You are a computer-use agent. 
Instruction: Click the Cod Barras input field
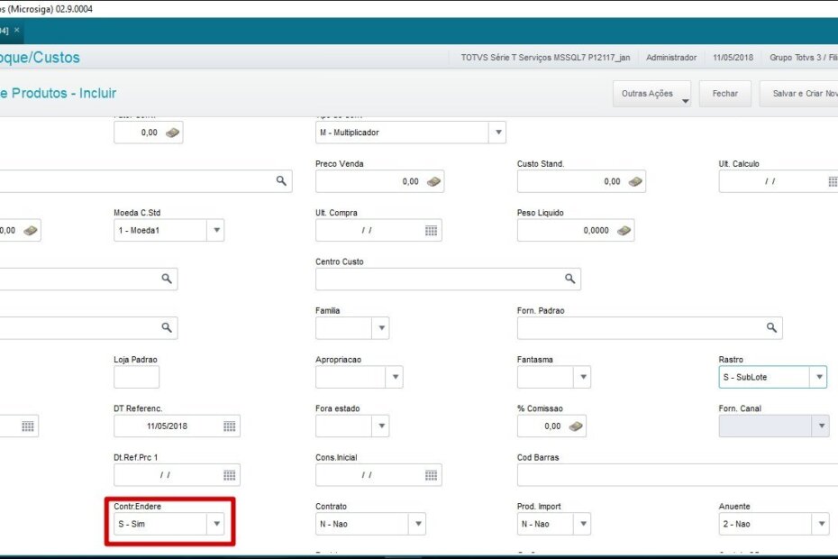pos(676,474)
